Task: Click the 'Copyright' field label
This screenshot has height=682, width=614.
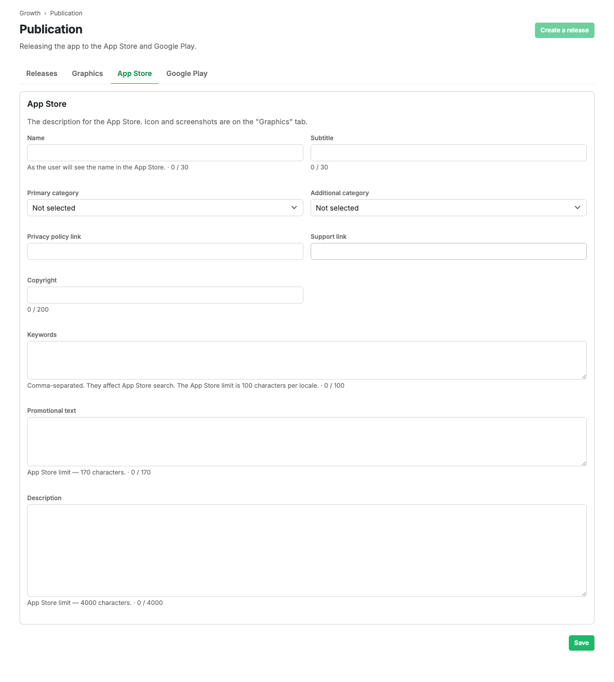Action: click(x=42, y=280)
